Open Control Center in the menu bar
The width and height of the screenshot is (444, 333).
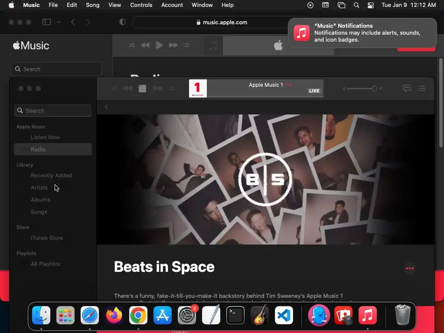371,5
